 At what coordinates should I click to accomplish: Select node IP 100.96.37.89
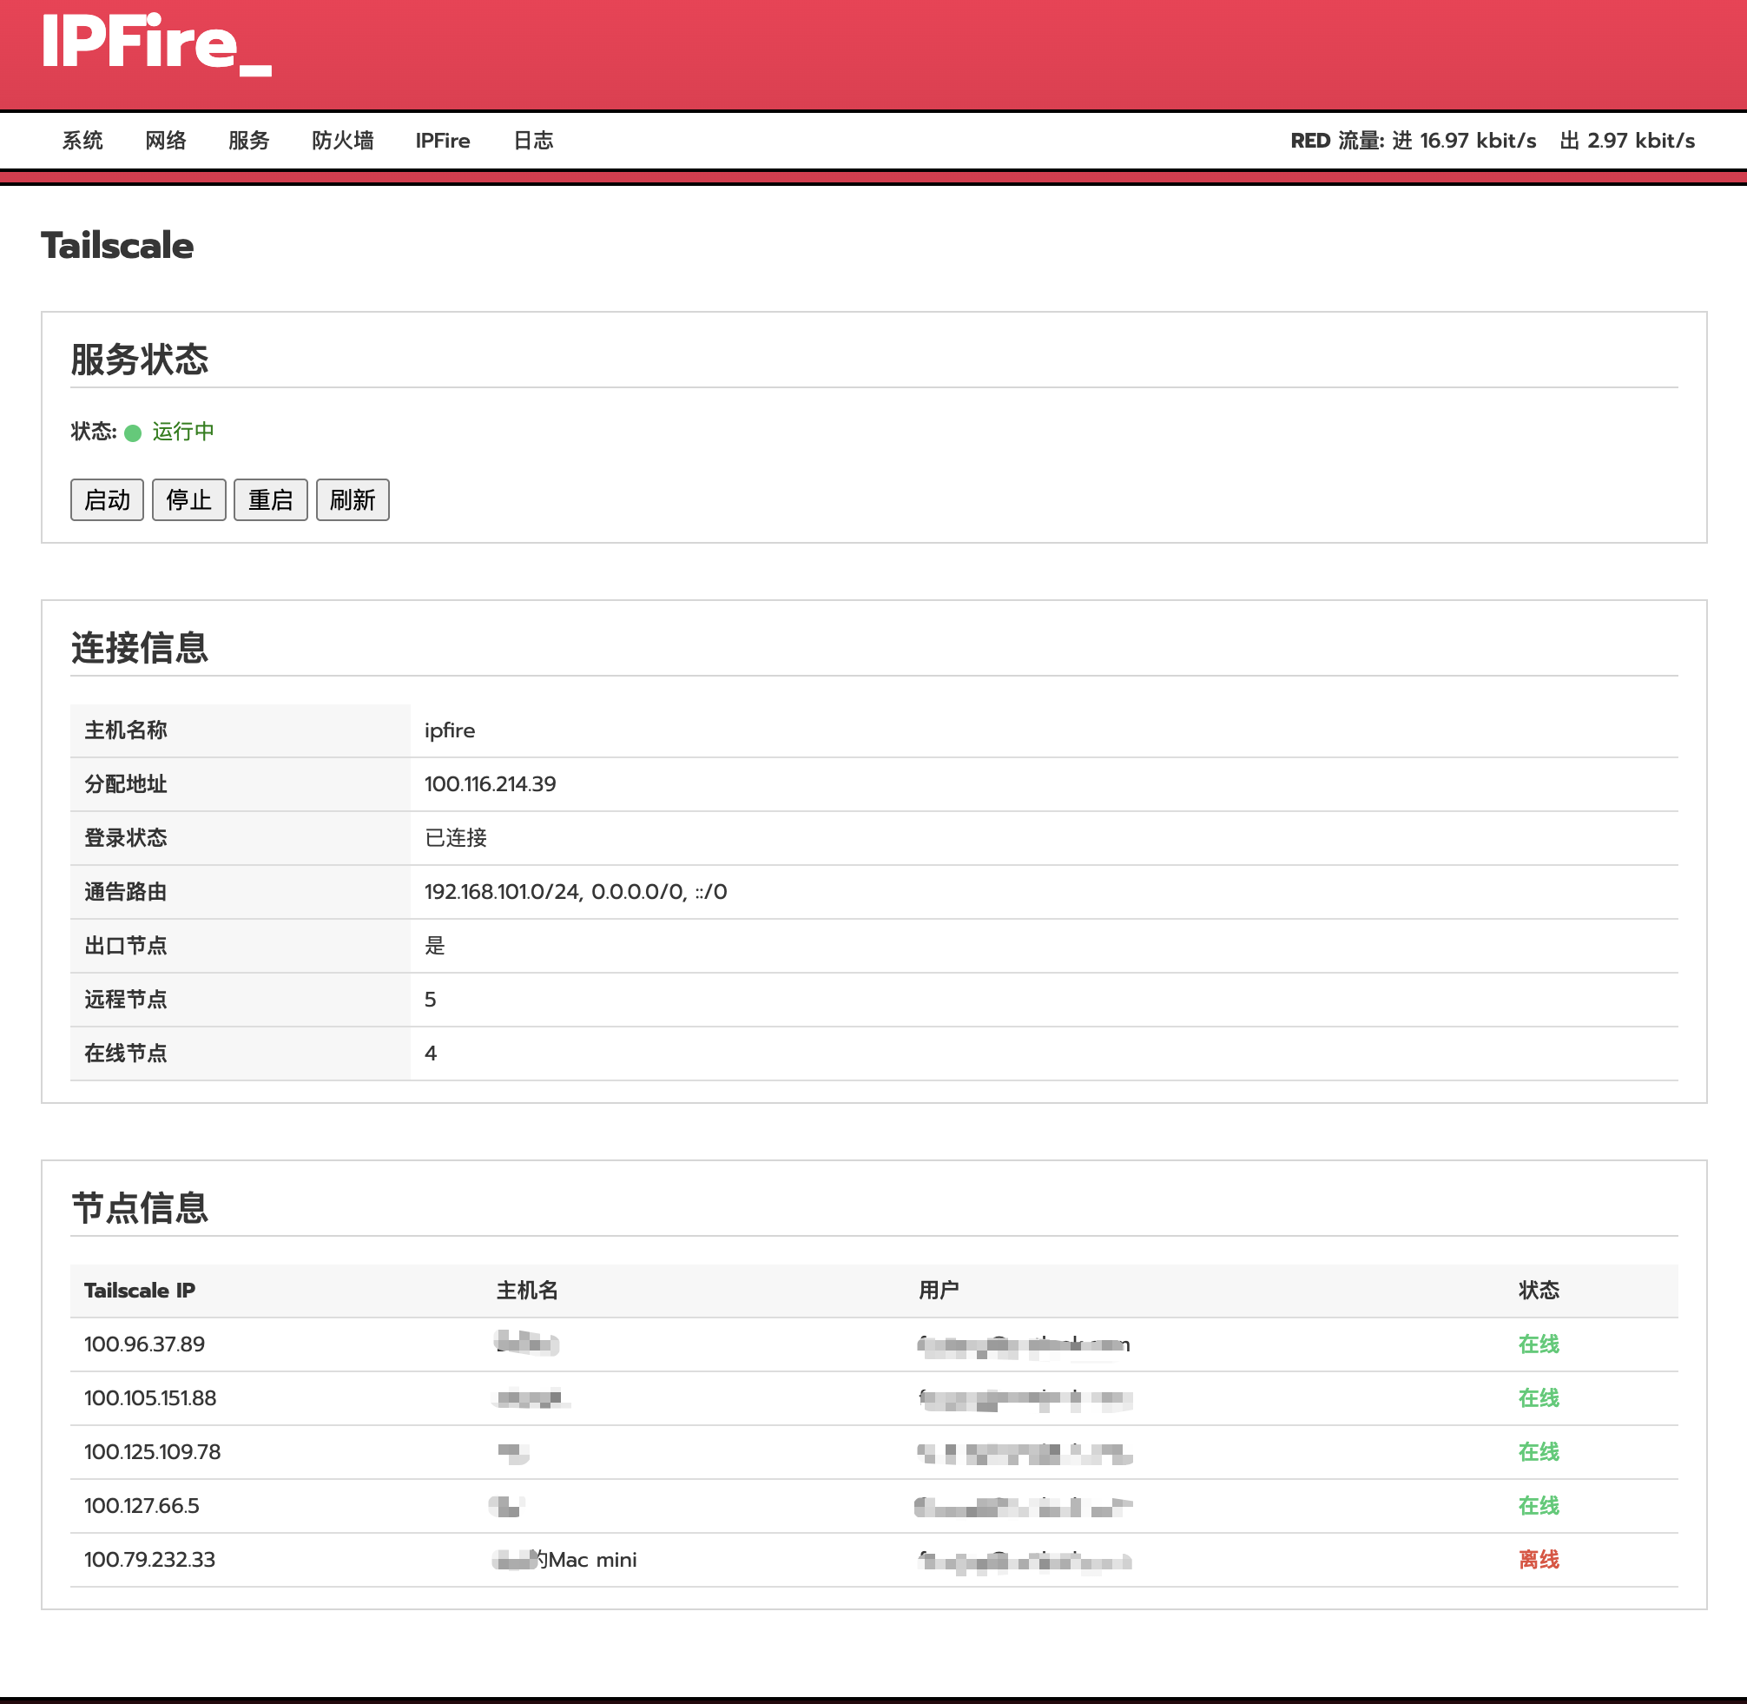click(x=145, y=1344)
